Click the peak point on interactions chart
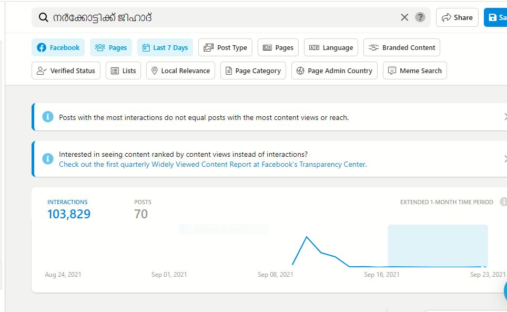The image size is (507, 312). coord(307,237)
